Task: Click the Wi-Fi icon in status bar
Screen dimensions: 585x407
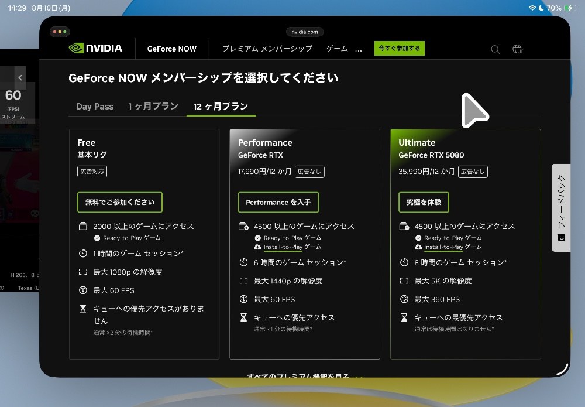Action: coord(532,8)
